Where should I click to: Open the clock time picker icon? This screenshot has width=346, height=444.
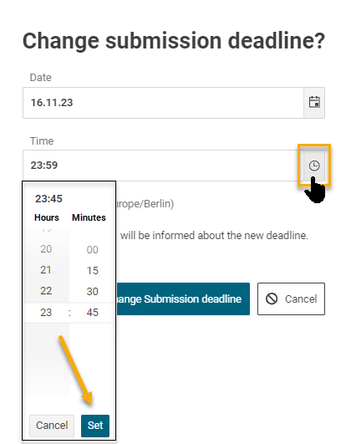[314, 166]
